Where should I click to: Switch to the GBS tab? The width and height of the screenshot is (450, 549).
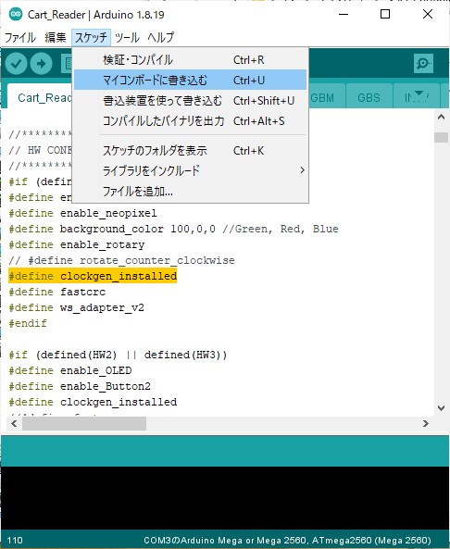369,97
